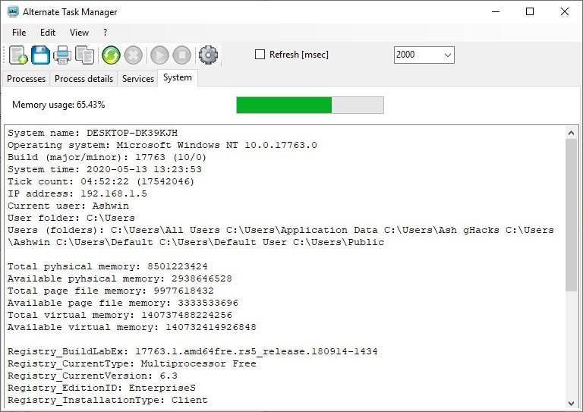This screenshot has height=412, width=583.
Task: Minimize the Alternate Task Manager window
Action: point(495,11)
